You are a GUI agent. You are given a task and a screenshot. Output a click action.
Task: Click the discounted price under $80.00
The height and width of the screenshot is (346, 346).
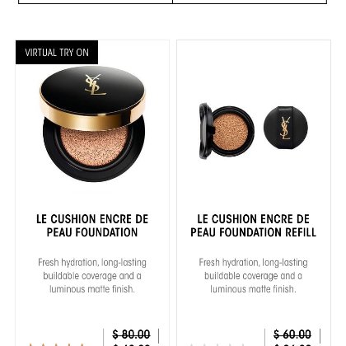(x=131, y=344)
